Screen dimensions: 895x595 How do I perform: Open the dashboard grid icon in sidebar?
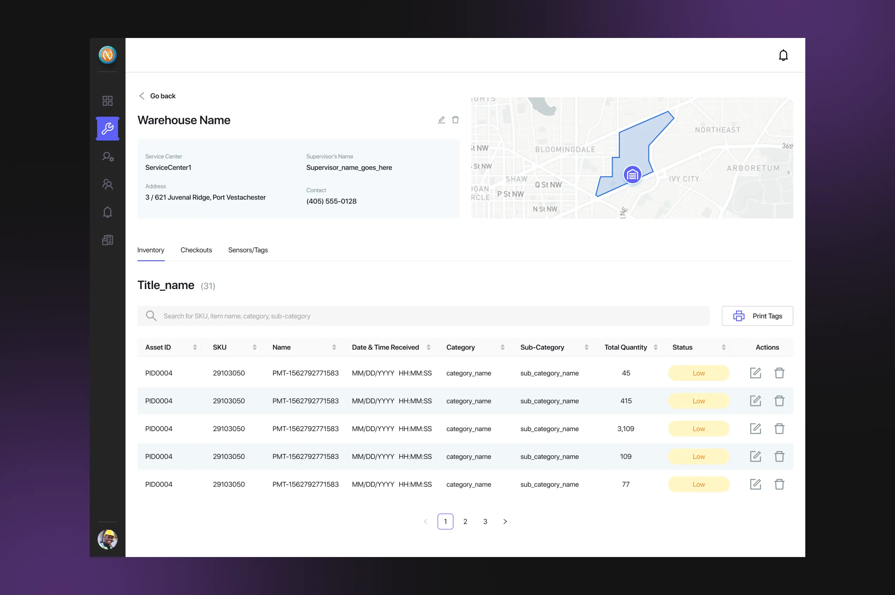point(107,101)
